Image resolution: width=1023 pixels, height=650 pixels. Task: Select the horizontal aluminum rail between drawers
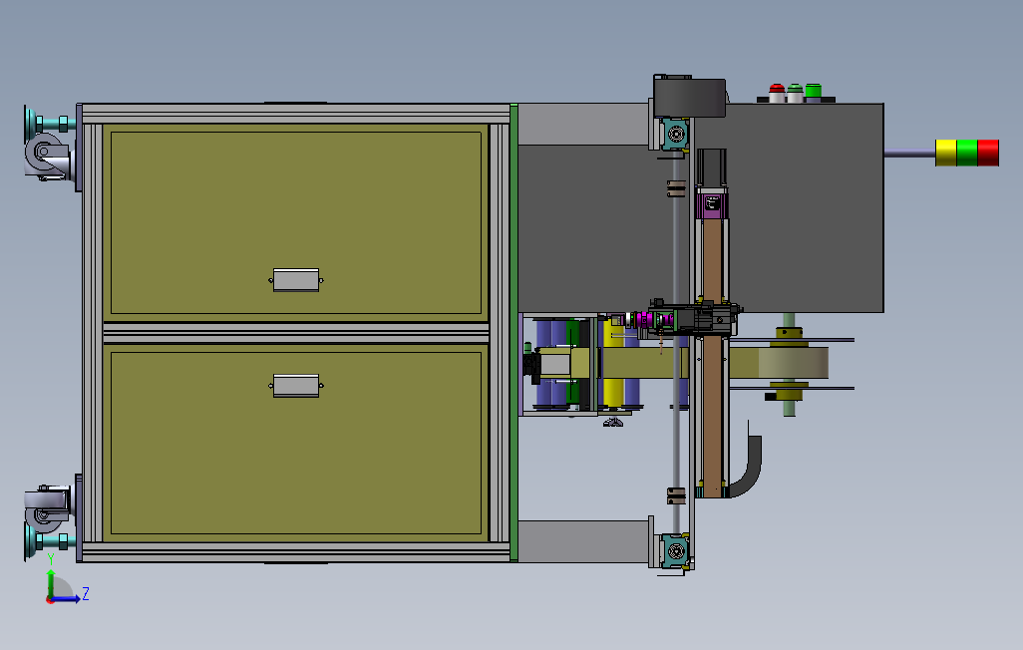pos(295,333)
